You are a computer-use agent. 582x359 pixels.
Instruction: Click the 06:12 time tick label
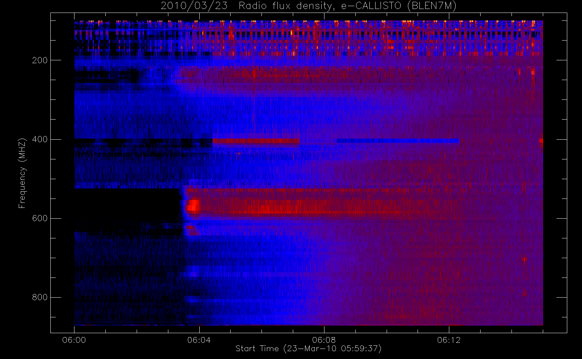pyautogui.click(x=449, y=340)
